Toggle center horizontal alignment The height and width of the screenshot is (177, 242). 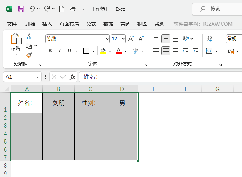pos(166,51)
